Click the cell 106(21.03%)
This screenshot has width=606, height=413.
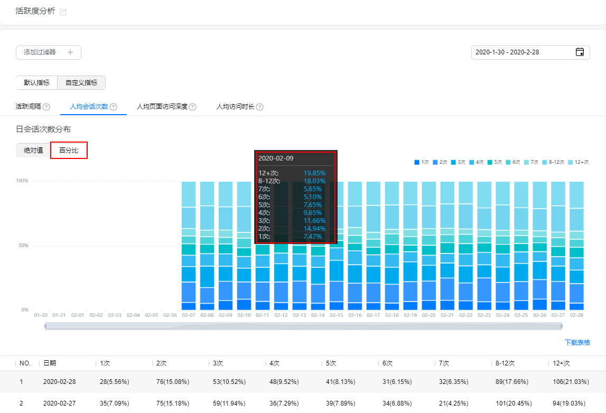571,382
